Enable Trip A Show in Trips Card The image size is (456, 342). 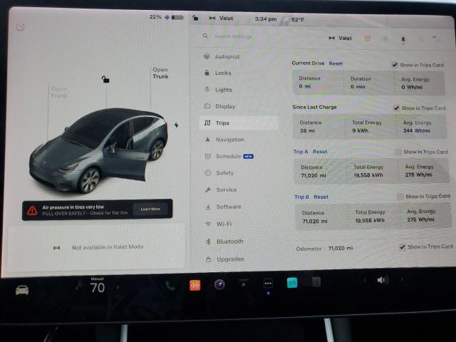[398, 152]
